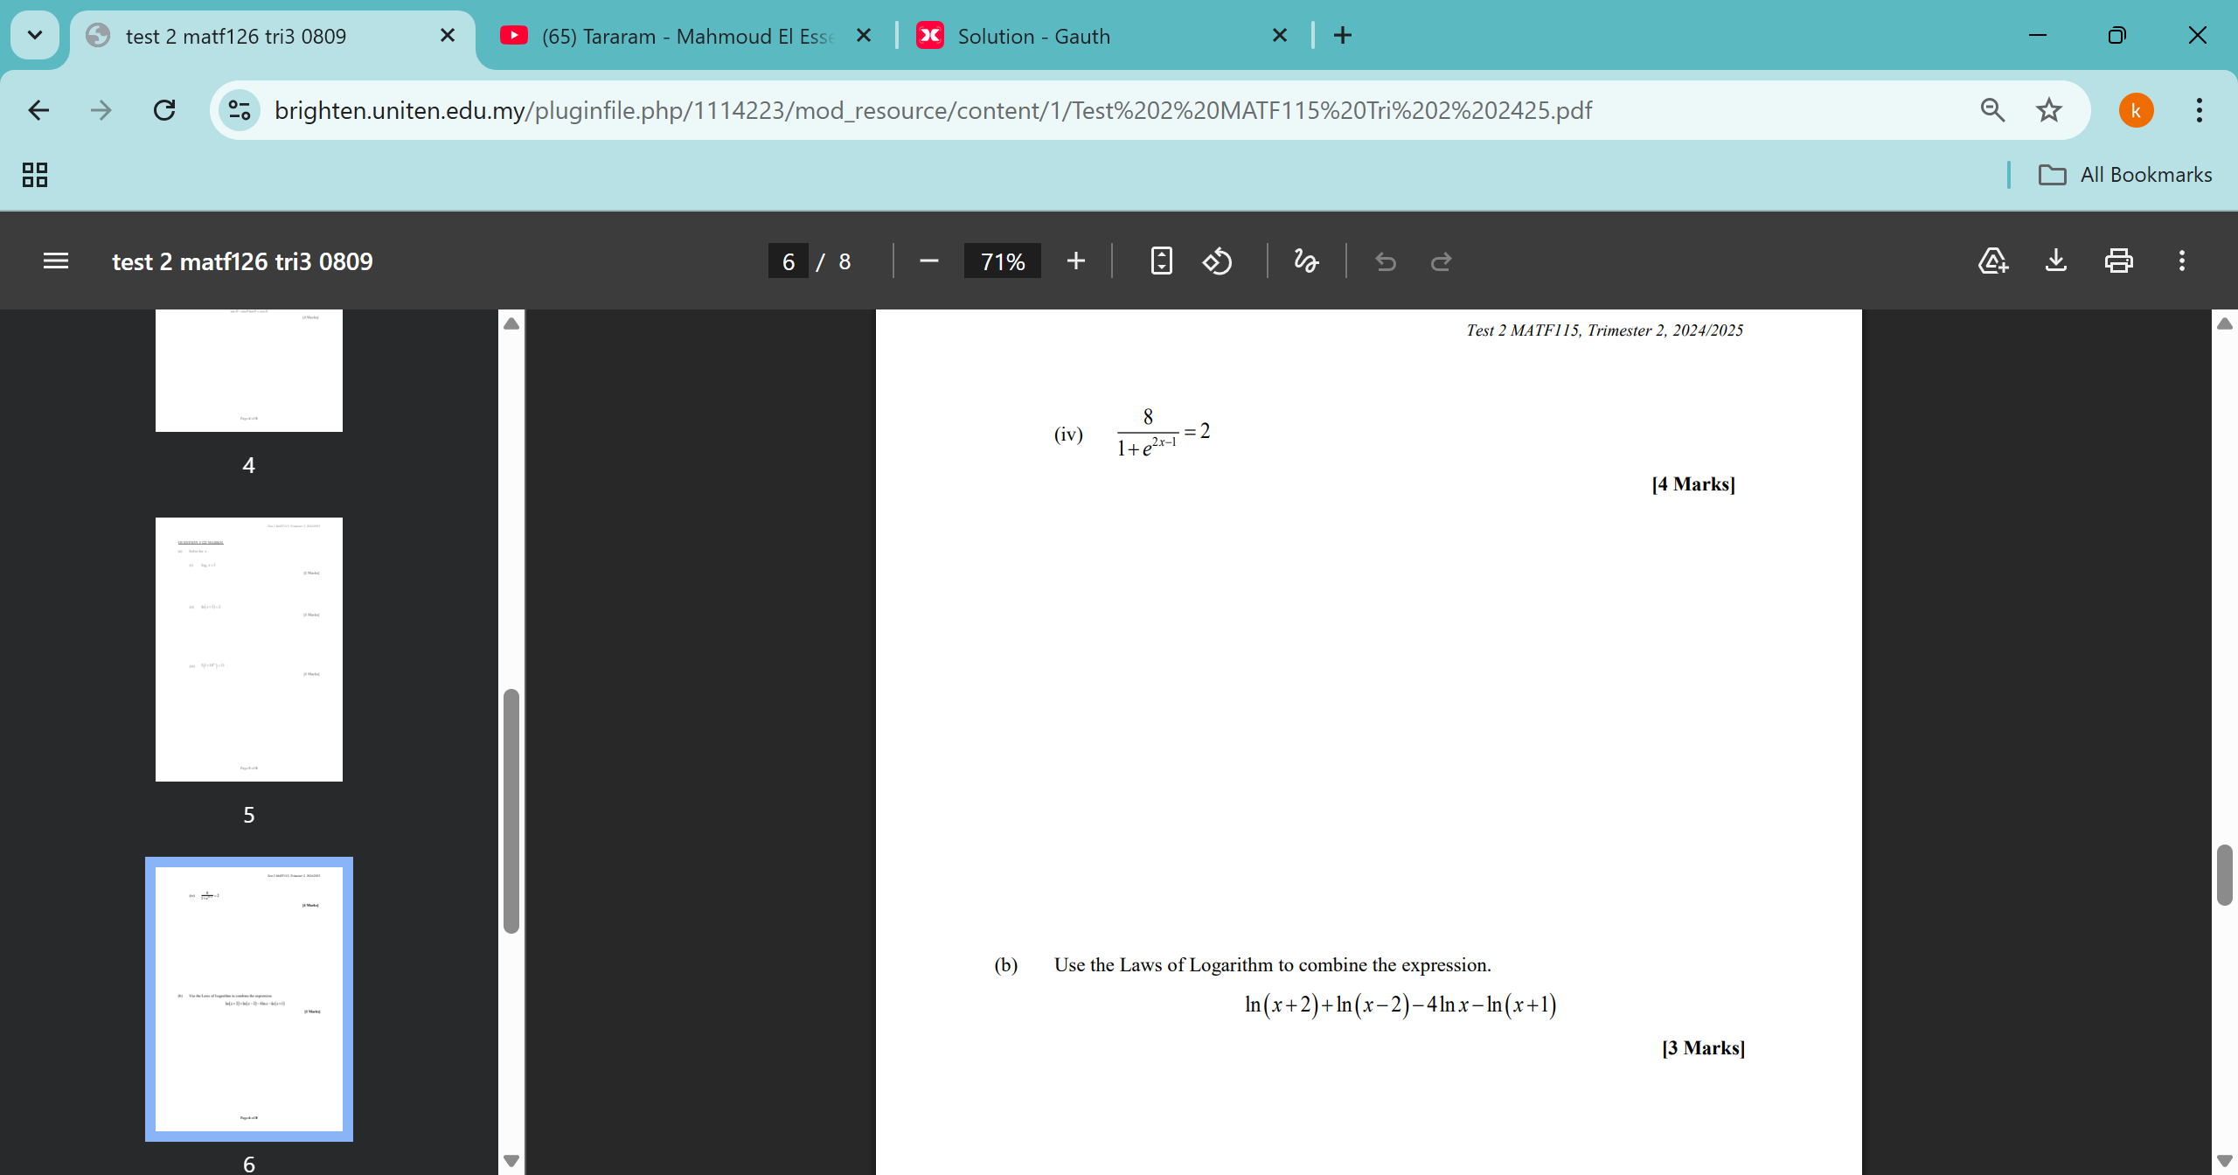Download the PDF file
This screenshot has width=2238, height=1175.
coord(2056,261)
